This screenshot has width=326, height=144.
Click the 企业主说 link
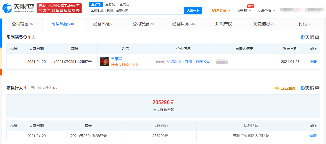[288, 88]
